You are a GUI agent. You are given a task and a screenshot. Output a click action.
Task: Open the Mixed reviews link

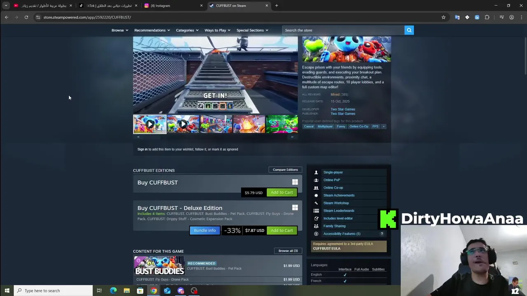[x=335, y=95]
